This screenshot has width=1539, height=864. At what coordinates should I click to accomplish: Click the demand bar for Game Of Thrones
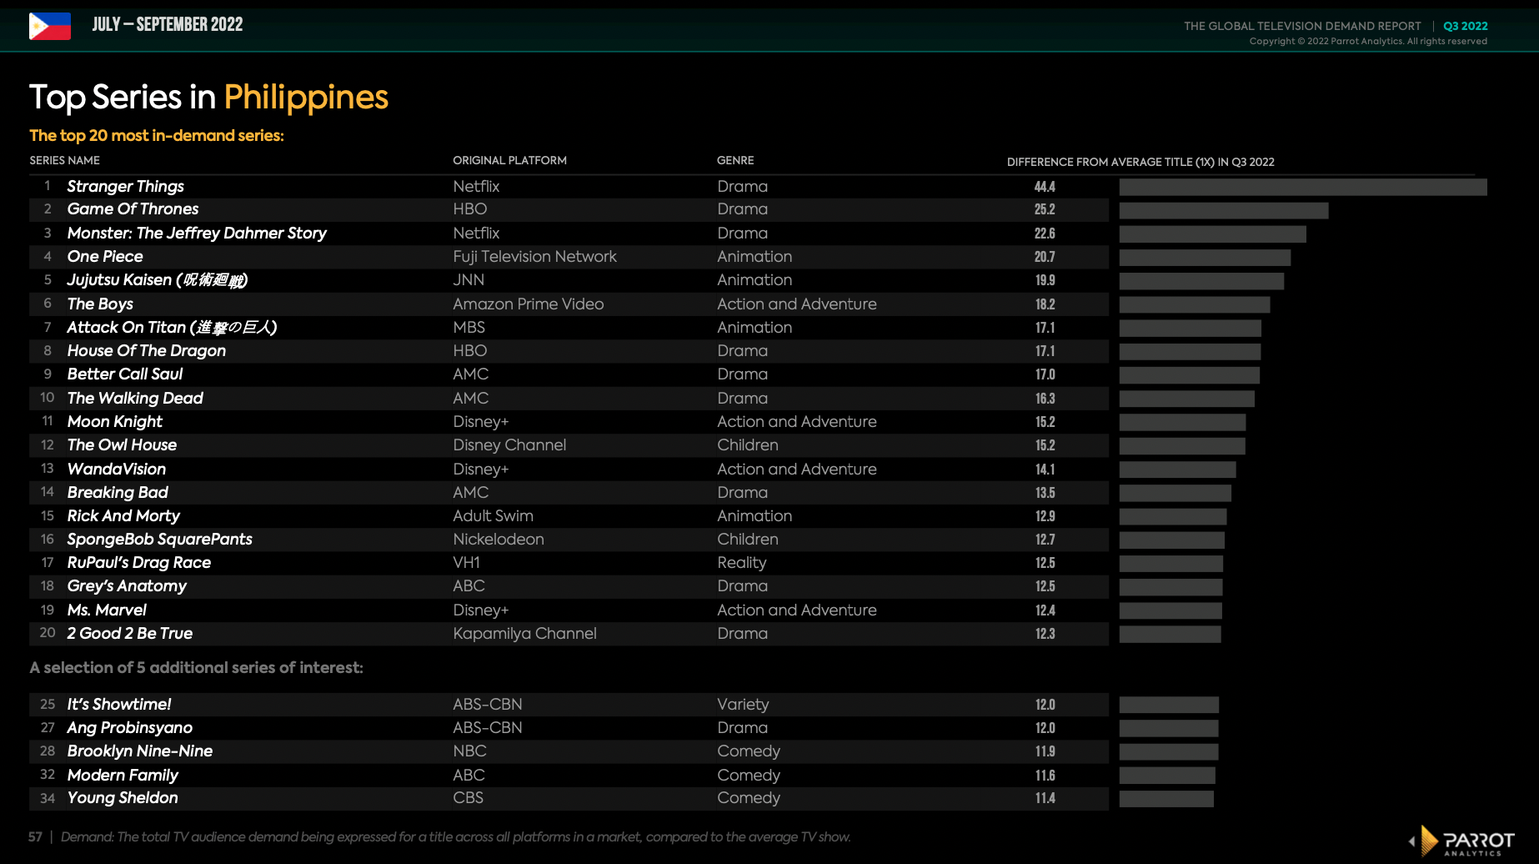tap(1224, 210)
